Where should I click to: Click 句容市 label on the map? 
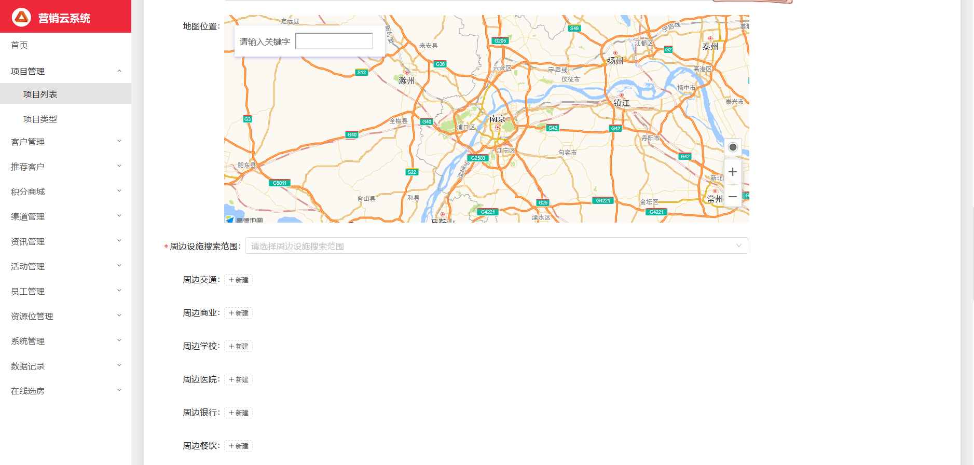coord(567,153)
